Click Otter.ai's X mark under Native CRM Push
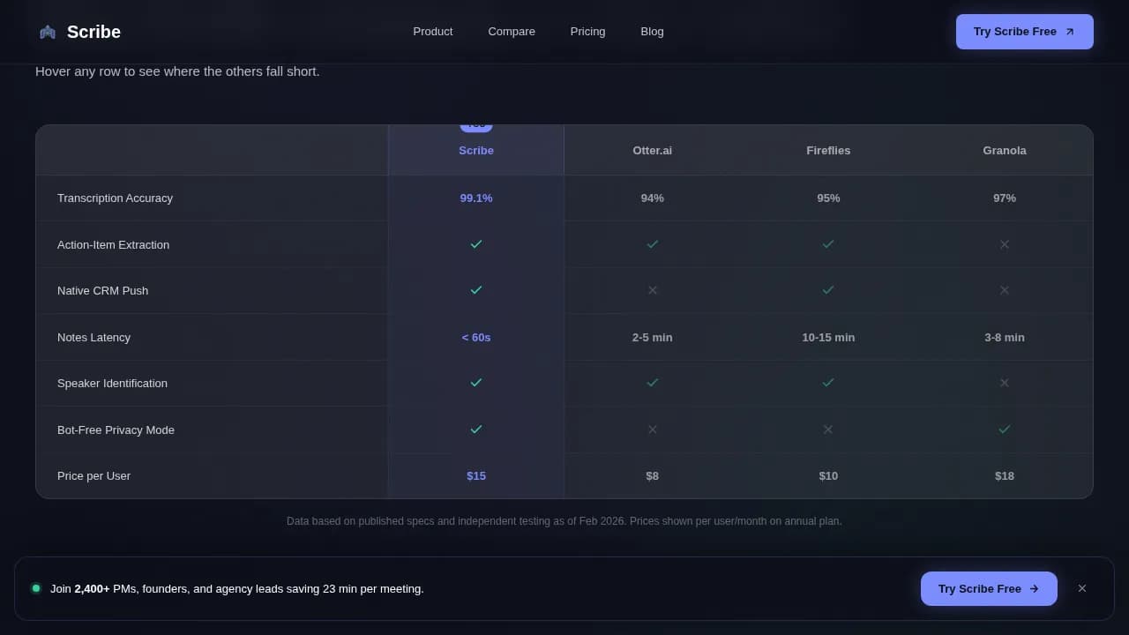1129x635 pixels. tap(653, 290)
